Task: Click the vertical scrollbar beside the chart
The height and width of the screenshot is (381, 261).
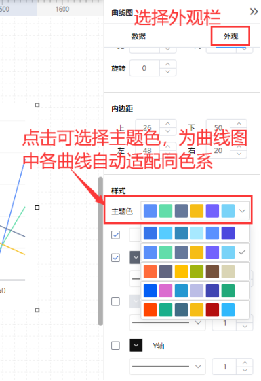Action: tap(100, 251)
